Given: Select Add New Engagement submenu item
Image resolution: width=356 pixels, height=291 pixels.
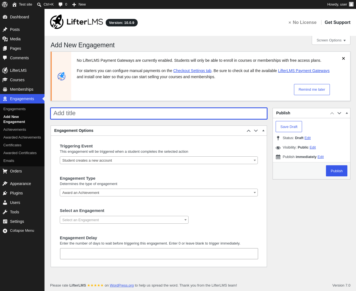Looking at the screenshot, I should (x=14, y=119).
